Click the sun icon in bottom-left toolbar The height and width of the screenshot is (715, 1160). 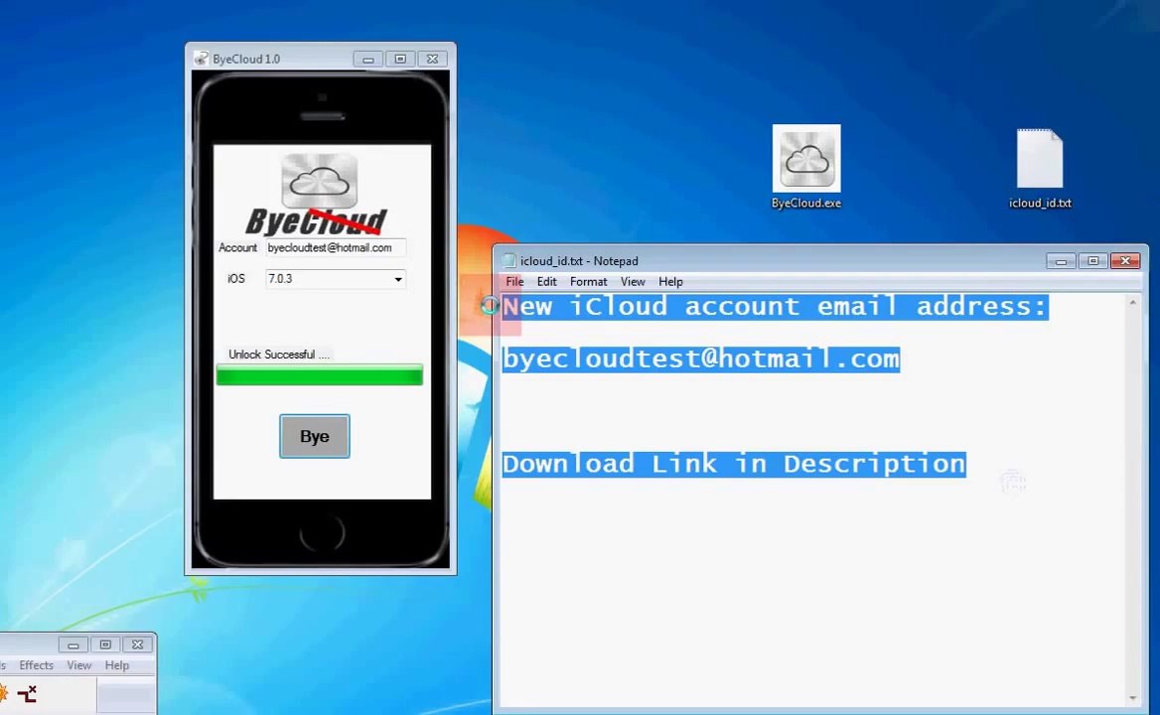pyautogui.click(x=3, y=693)
